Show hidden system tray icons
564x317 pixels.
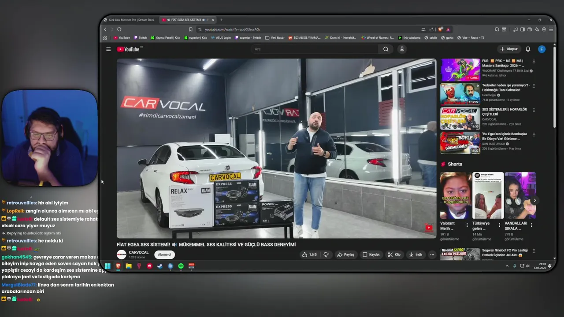coord(507,266)
